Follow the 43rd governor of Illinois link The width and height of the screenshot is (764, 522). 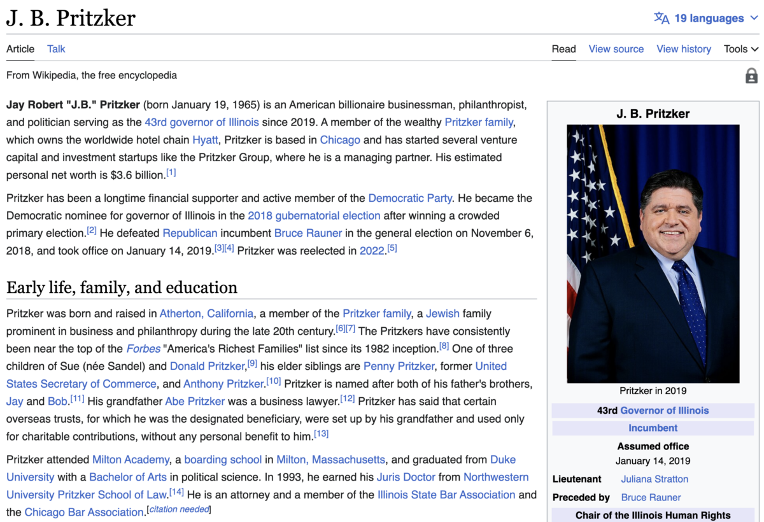202,122
